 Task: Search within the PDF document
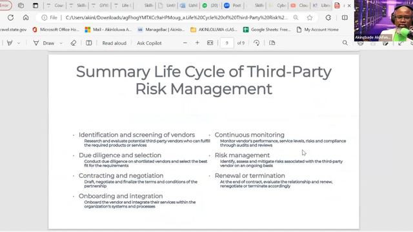345,43
